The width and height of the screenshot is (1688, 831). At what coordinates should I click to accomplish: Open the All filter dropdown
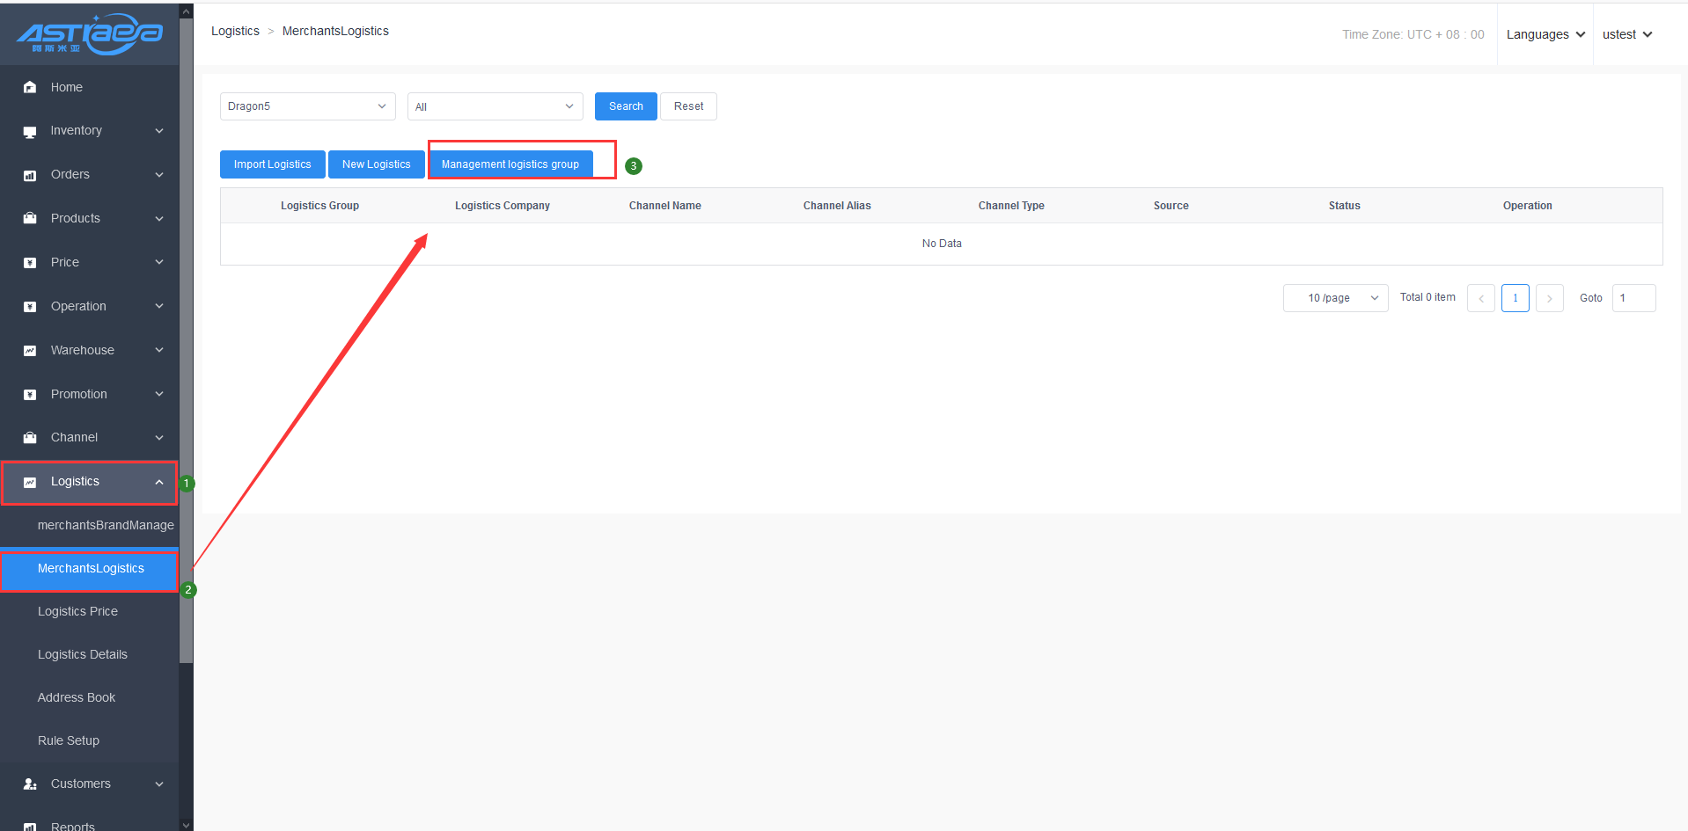pos(495,106)
